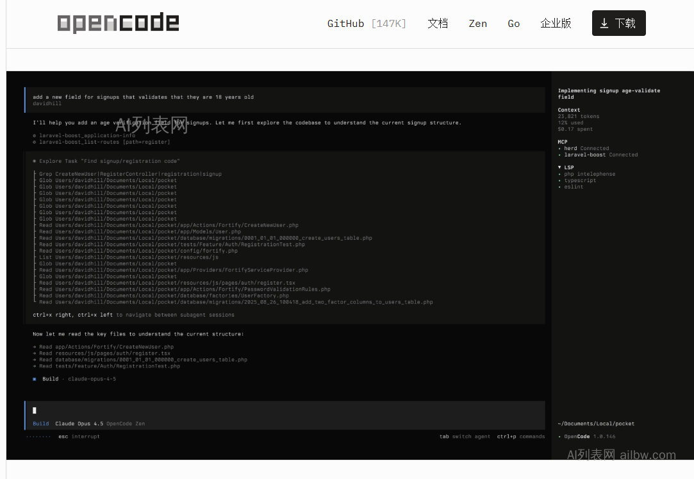Click the Read UserFactory.php line

tap(164, 296)
